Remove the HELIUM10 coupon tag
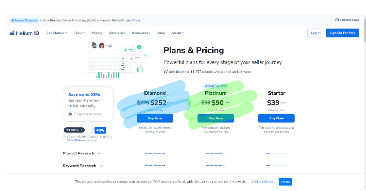This screenshot has width=366, height=191. 82,130
